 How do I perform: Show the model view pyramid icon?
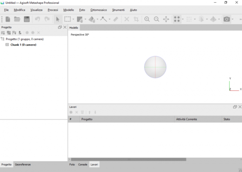tap(213, 19)
